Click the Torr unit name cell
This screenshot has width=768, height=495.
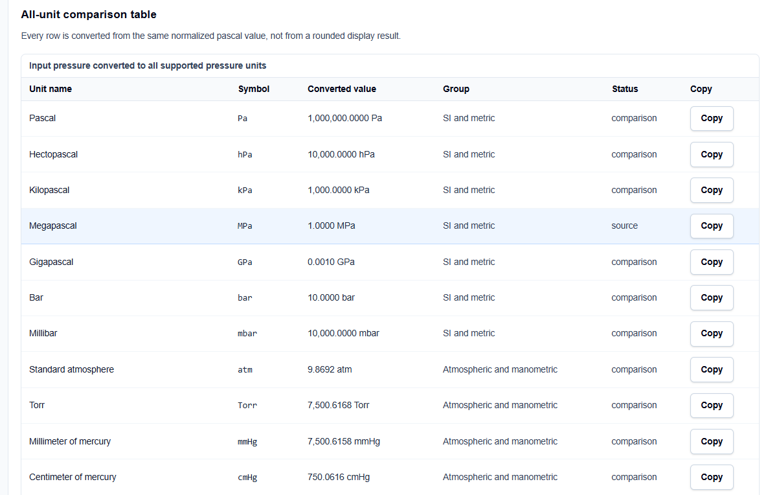tap(37, 406)
